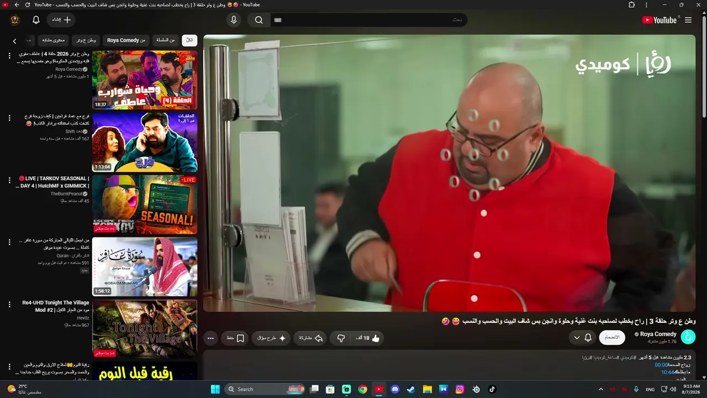Open Instagram from the taskbar
This screenshot has height=398, width=707.
pos(460,389)
